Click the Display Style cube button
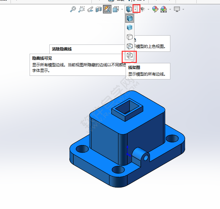220x209 pixels. (x=129, y=9)
